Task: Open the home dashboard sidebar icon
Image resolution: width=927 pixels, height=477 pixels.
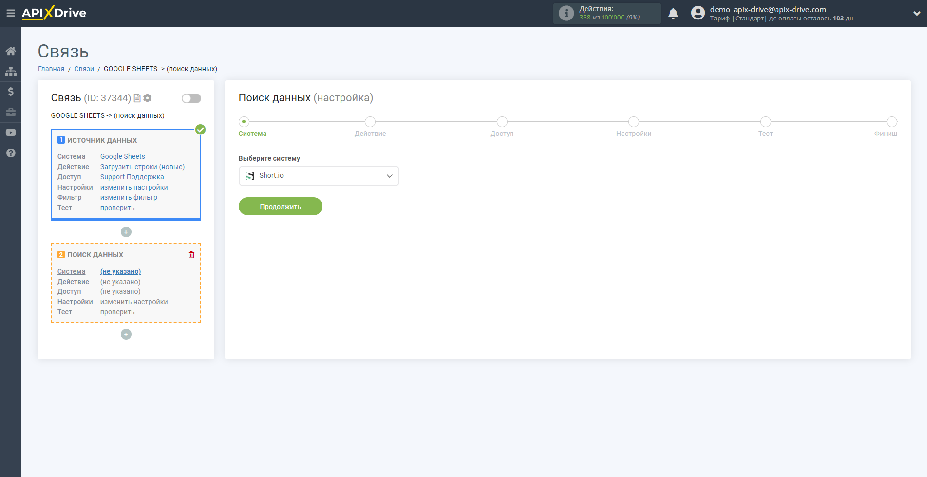Action: click(11, 51)
